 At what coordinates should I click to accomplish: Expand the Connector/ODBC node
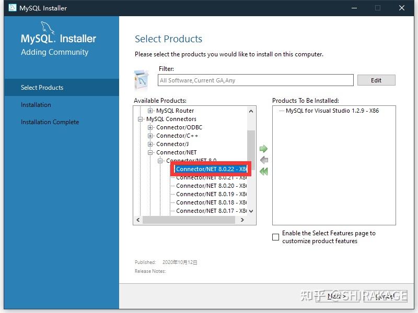pyautogui.click(x=150, y=127)
